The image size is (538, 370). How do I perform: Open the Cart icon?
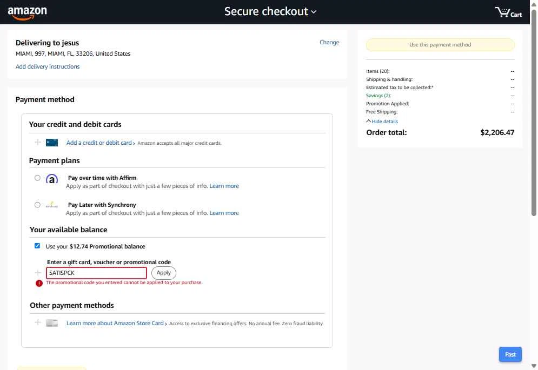click(508, 12)
